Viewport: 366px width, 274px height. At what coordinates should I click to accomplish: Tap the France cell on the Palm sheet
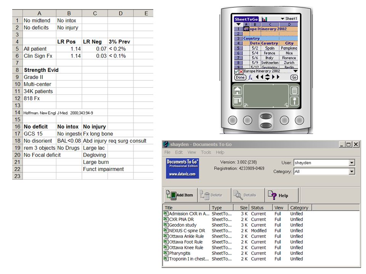pos(270,53)
